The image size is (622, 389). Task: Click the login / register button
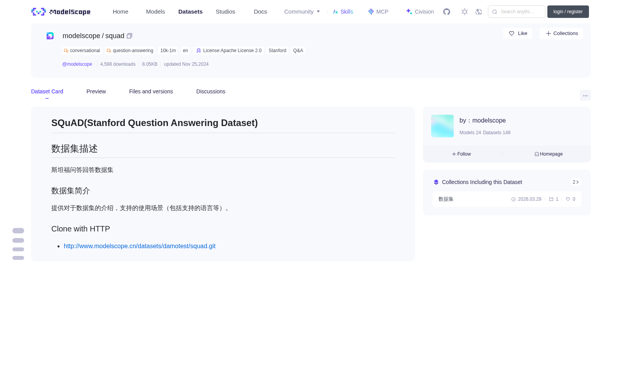(x=568, y=12)
